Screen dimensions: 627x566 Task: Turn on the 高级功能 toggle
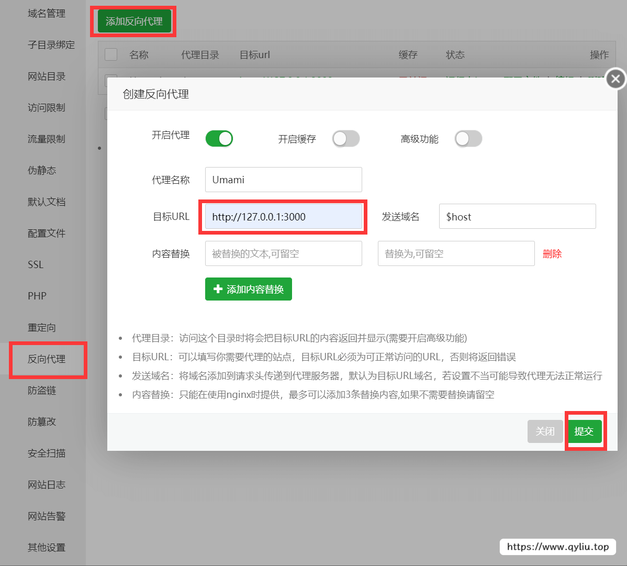pyautogui.click(x=468, y=138)
